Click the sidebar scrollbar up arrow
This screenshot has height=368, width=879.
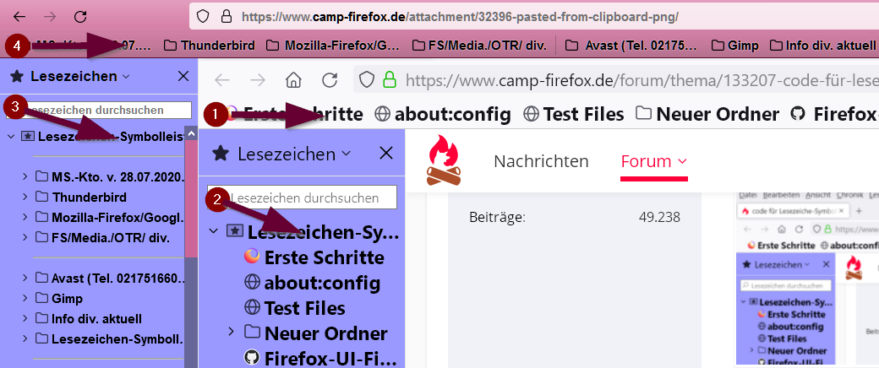191,134
